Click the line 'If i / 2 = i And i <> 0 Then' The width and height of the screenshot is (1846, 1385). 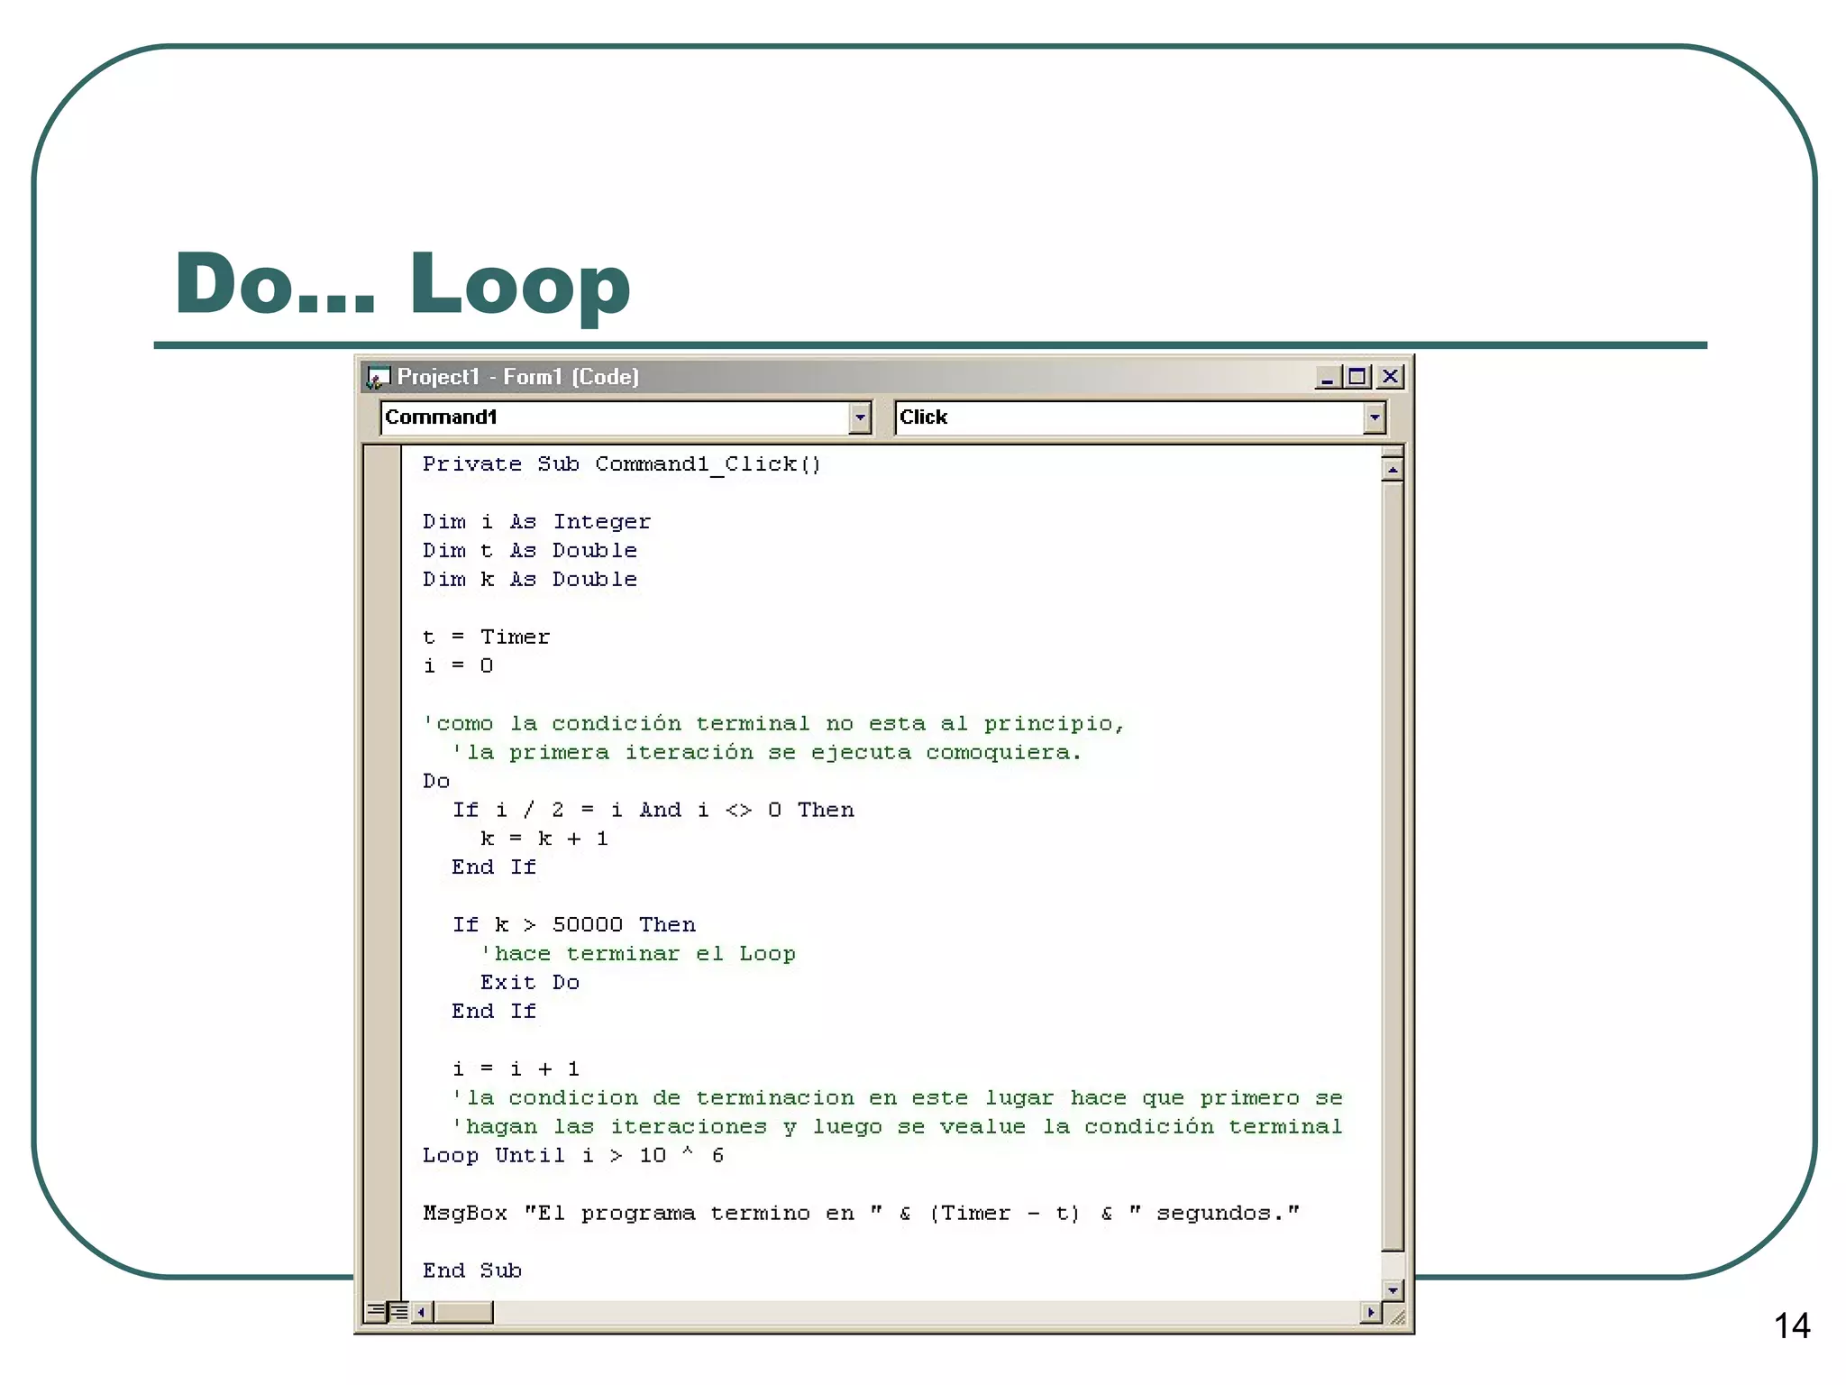click(x=653, y=810)
